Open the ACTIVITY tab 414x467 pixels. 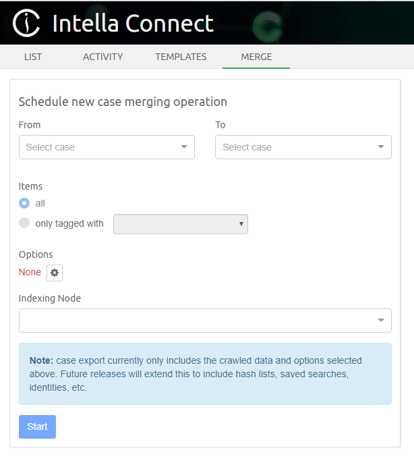(x=102, y=57)
